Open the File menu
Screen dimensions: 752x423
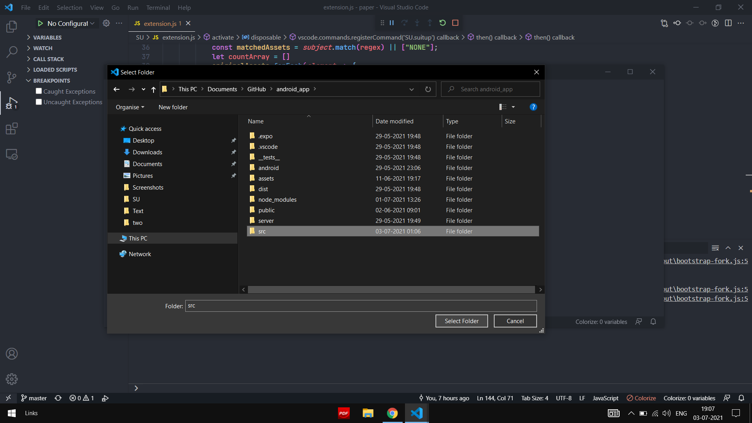25,7
